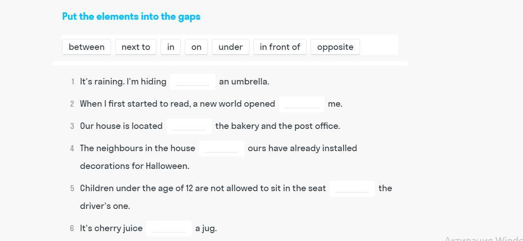The image size is (523, 241).
Task: Click the Windows activation watermark text
Action: point(483,238)
